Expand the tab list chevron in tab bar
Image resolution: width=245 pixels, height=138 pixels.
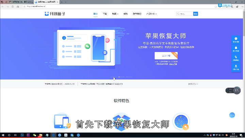click(x=66, y=2)
